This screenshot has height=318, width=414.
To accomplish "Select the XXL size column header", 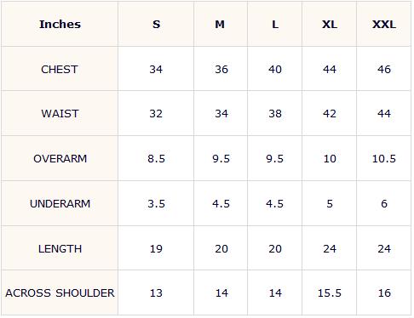I will [x=384, y=25].
